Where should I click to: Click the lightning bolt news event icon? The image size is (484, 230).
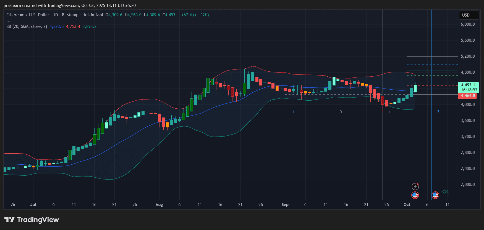415,187
